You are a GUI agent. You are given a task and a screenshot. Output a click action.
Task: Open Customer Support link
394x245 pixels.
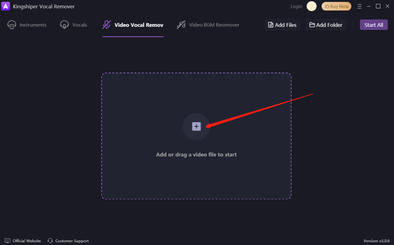[68, 241]
